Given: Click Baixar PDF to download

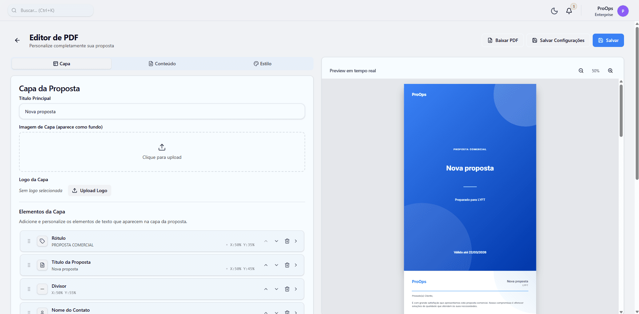Looking at the screenshot, I should click(502, 40).
